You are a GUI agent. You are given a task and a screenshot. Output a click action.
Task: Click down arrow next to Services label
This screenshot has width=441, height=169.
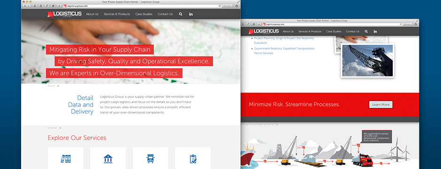(61, 128)
